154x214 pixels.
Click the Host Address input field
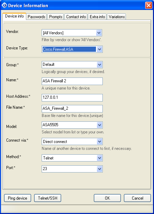click(72, 98)
